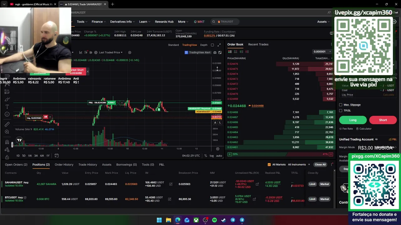
Task: Toggle log scale on chart
Action: click(x=212, y=156)
